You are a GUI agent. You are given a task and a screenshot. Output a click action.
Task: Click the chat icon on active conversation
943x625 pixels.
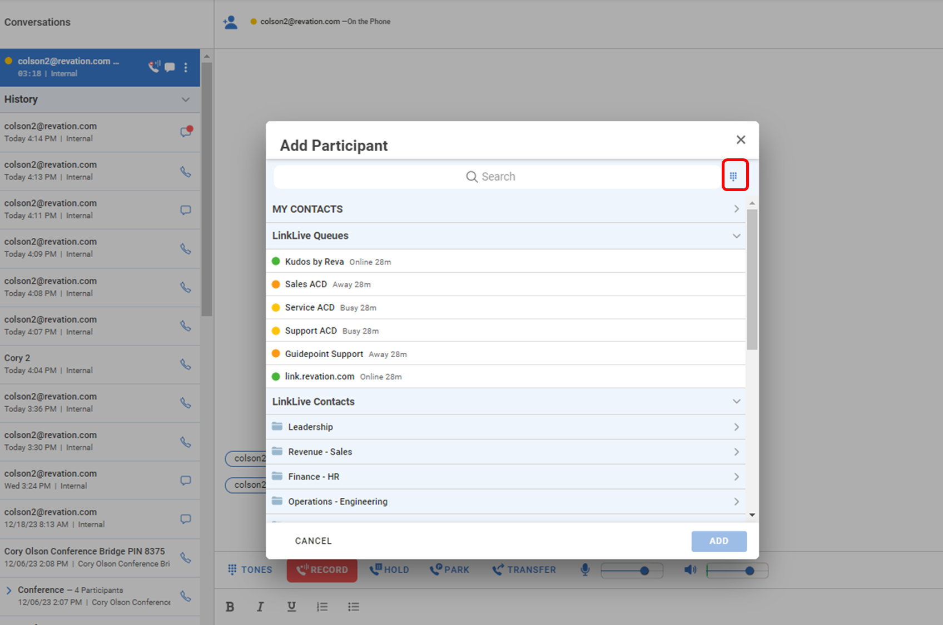tap(170, 67)
